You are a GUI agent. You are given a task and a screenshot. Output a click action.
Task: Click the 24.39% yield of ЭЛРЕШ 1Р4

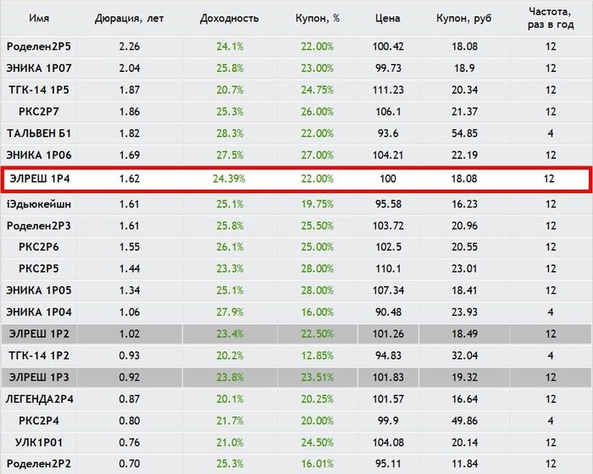229,179
